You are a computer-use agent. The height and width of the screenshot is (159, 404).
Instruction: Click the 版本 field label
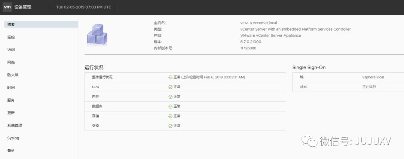(x=158, y=42)
